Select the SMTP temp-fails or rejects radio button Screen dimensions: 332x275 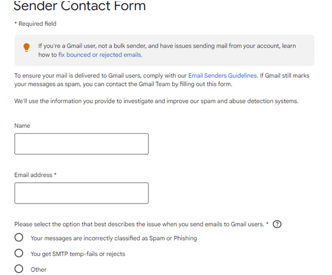(x=19, y=253)
